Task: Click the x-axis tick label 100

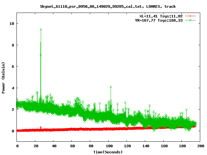Action: coord(108,146)
